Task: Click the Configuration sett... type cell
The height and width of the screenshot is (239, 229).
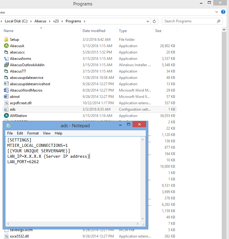Action: (x=135, y=109)
